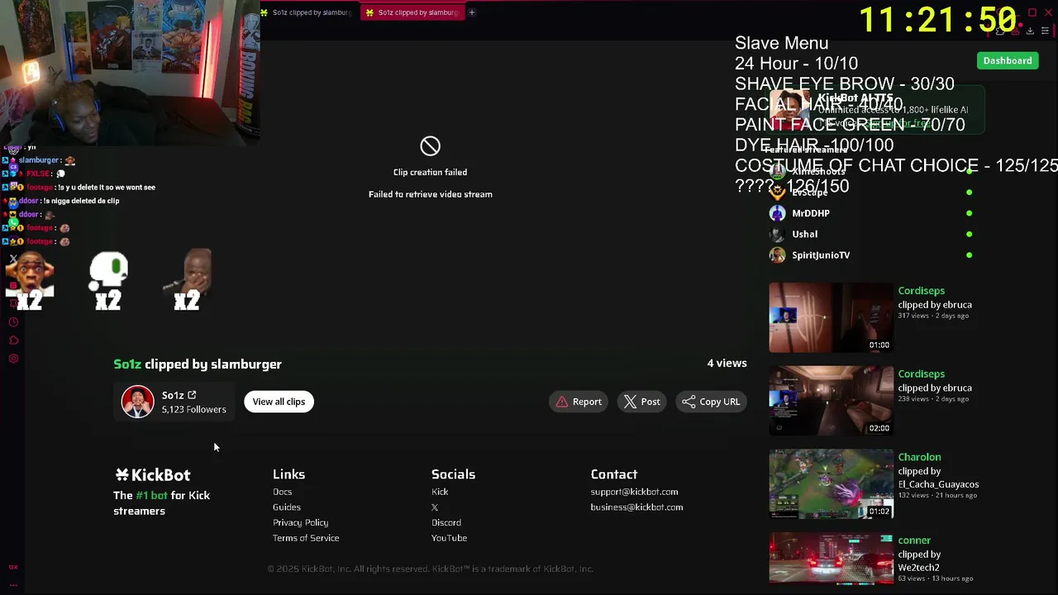The image size is (1058, 595).
Task: Open Charolon channel name link
Action: [919, 457]
